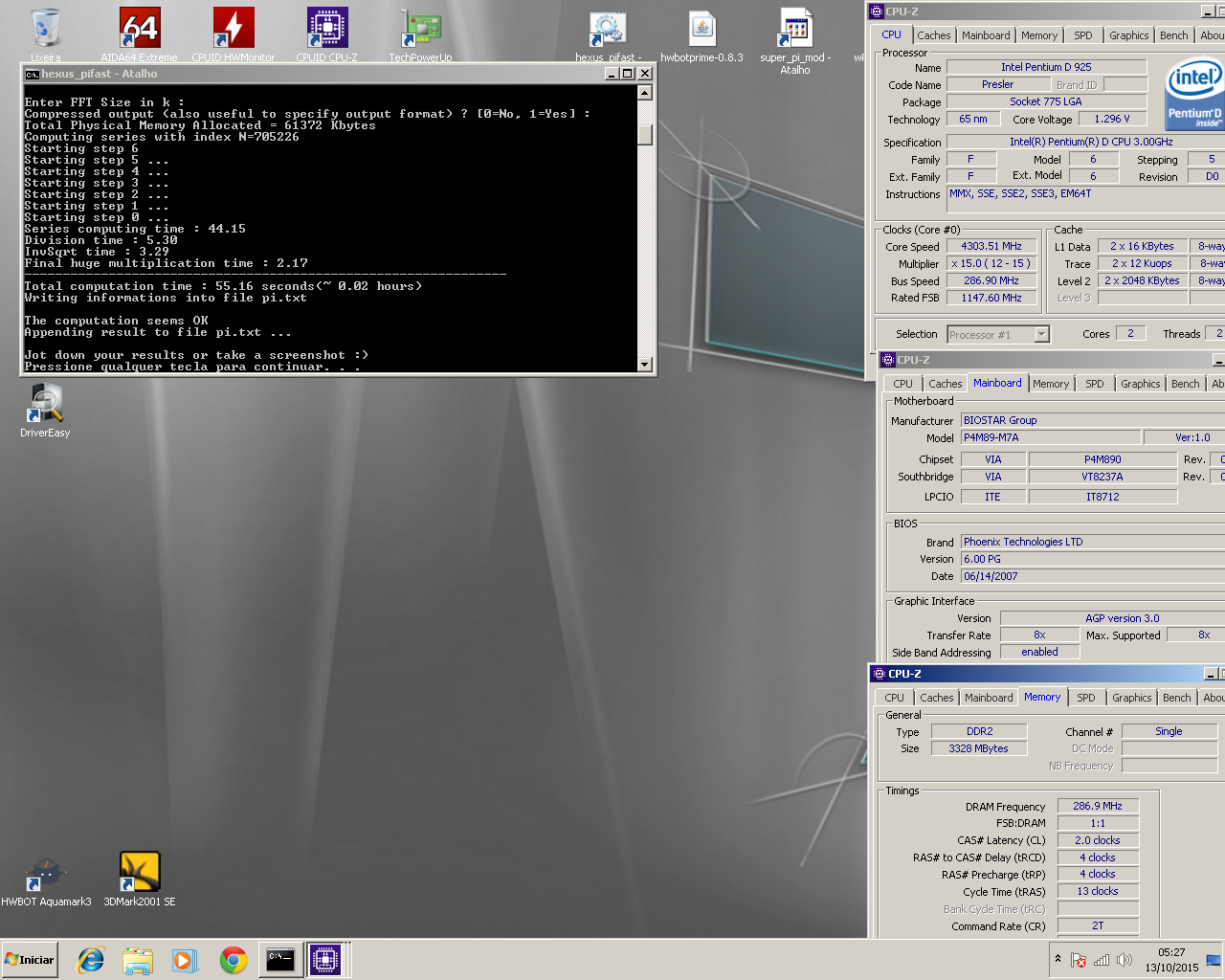Click memory size 3328 MBytes value
Screen dimensions: 1225x980
tap(979, 748)
